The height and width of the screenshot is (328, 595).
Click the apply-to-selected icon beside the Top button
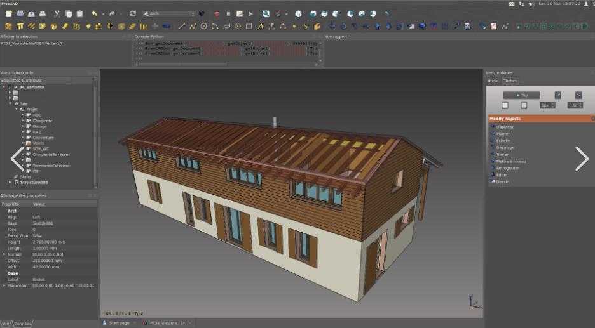pos(578,95)
